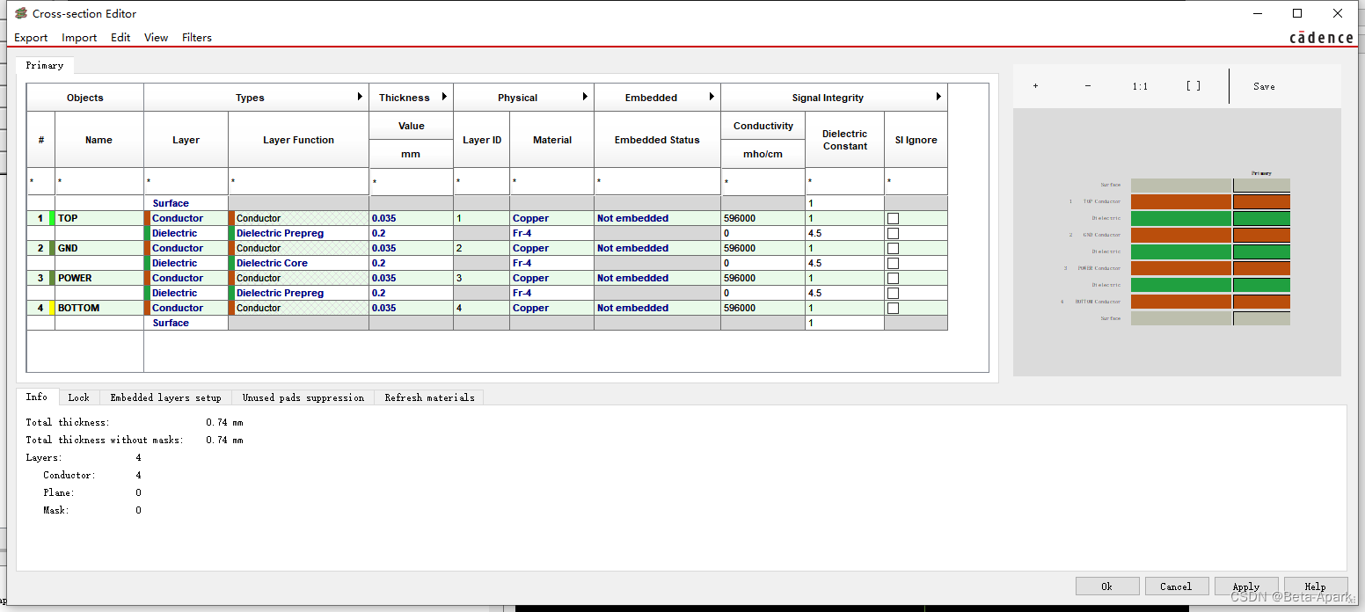Screen dimensions: 1365x612
Task: Open the Export menu
Action: click(x=31, y=38)
